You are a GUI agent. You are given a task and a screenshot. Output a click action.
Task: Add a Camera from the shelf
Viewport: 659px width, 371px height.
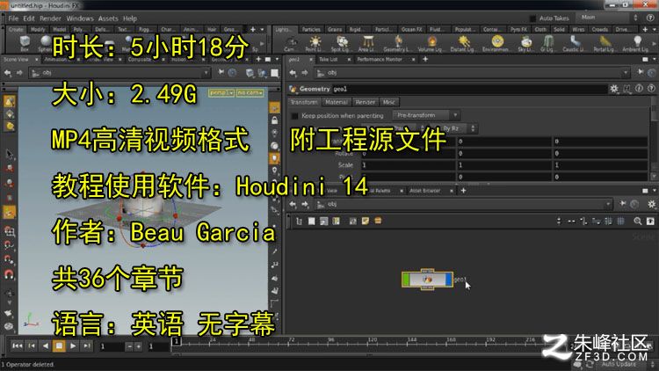[290, 43]
